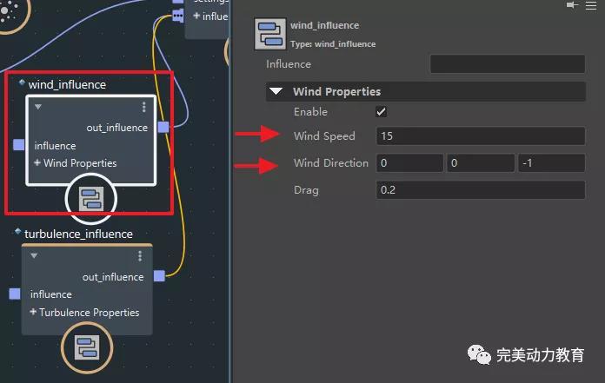Collapse the wind_influence node using its triangle
The width and height of the screenshot is (605, 383).
click(38, 108)
